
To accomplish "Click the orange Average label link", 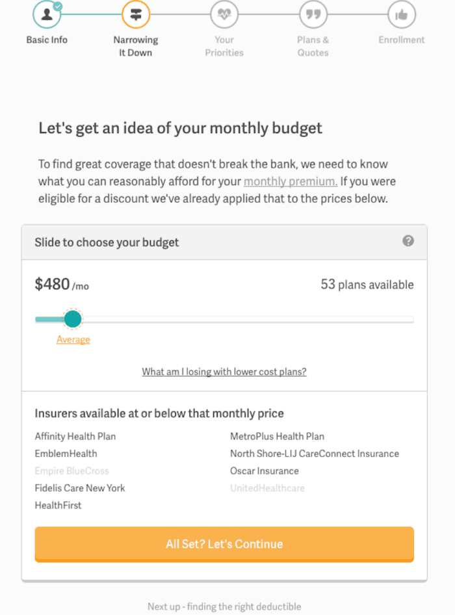I will (x=73, y=339).
